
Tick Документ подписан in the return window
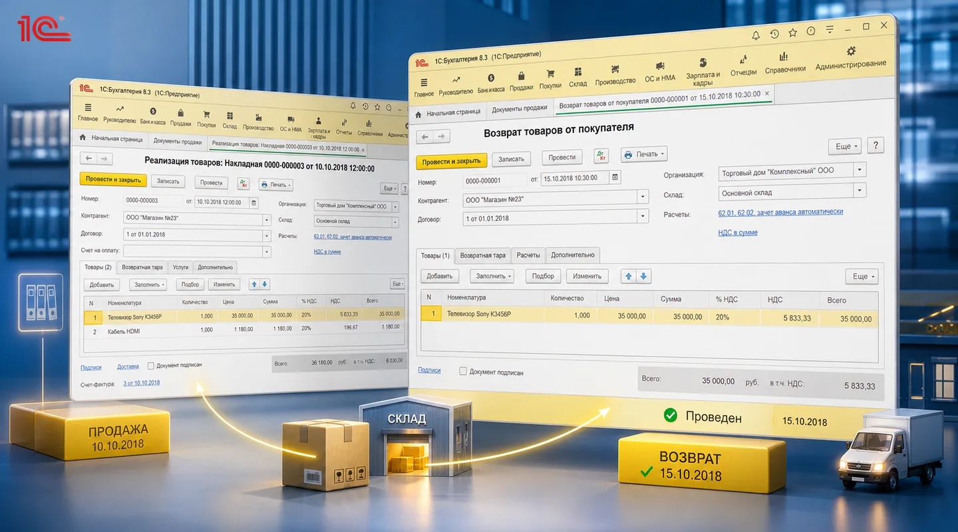[x=463, y=371]
